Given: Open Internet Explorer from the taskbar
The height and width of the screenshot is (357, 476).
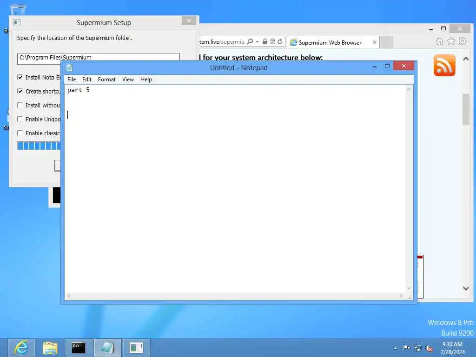Looking at the screenshot, I should tap(21, 348).
